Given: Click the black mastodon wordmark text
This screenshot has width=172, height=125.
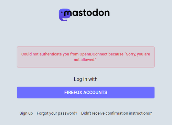Looking at the screenshot, I should 87,12.
